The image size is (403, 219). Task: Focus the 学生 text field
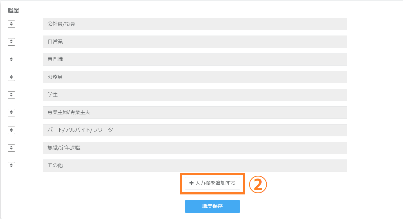coord(195,95)
